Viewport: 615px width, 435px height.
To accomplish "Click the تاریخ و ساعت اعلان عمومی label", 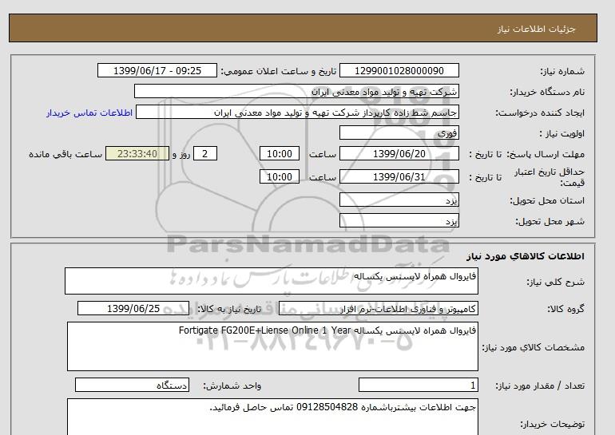I will (279, 71).
